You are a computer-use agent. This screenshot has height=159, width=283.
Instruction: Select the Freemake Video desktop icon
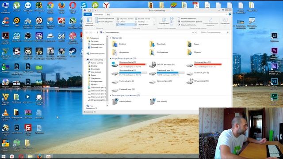pos(5,99)
